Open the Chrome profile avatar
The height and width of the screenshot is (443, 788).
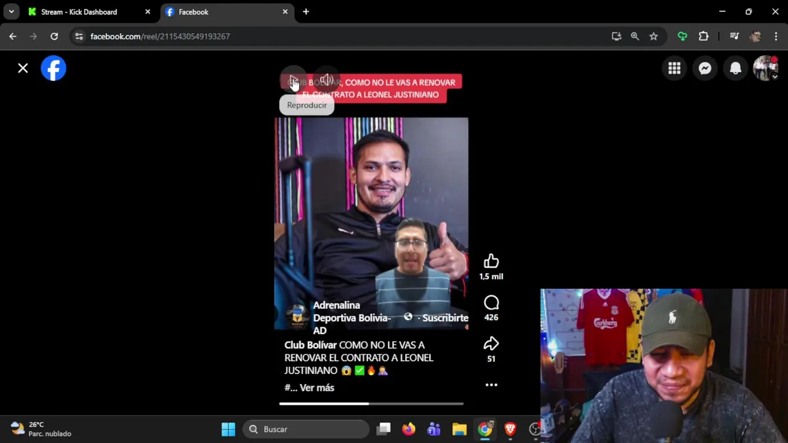pyautogui.click(x=755, y=36)
